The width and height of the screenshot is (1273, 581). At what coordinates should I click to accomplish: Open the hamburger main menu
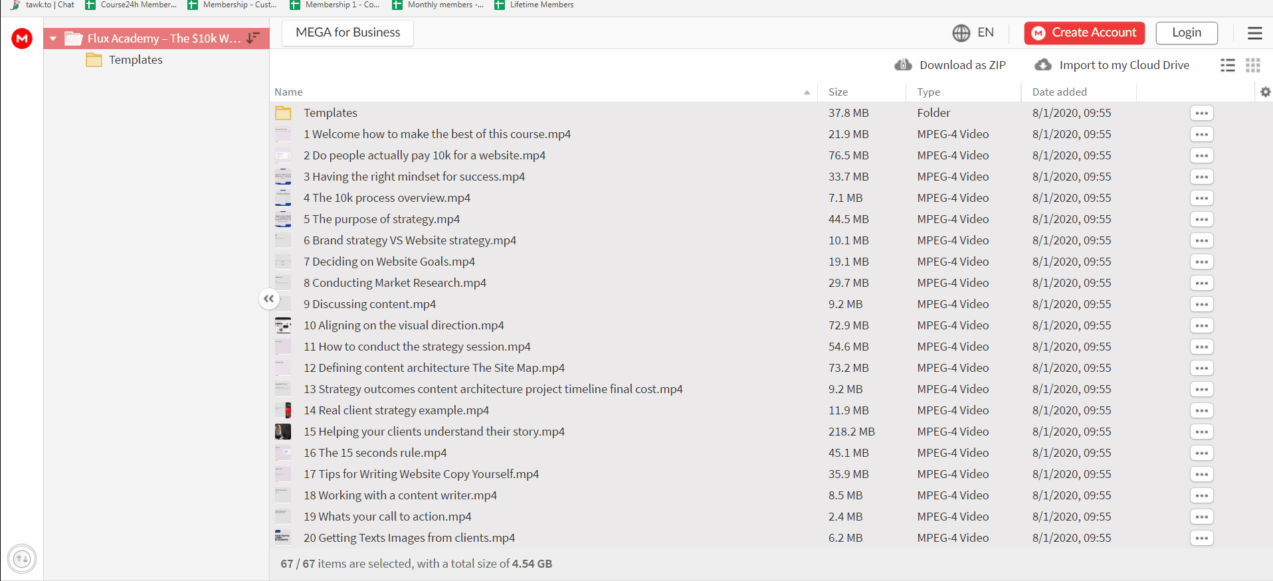pyautogui.click(x=1254, y=33)
